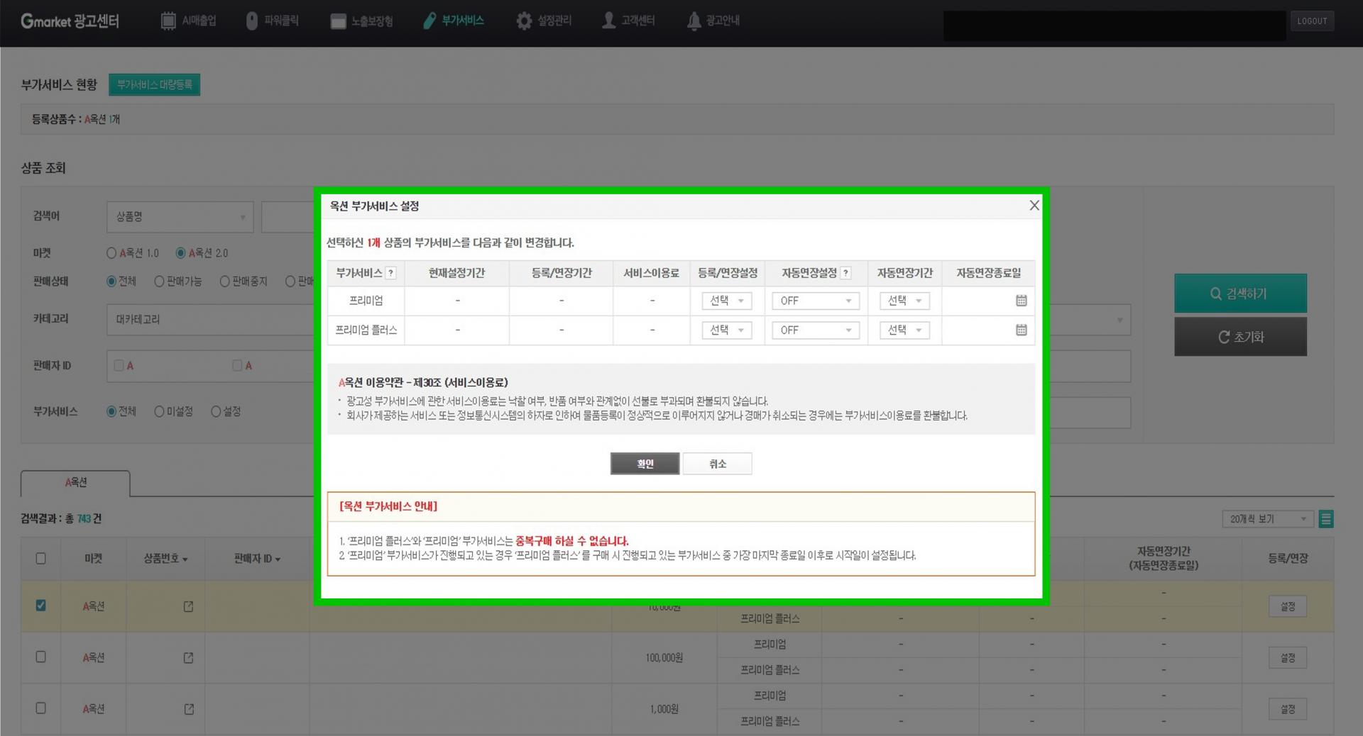
Task: Open the 설정관리 menu
Action: [x=544, y=21]
